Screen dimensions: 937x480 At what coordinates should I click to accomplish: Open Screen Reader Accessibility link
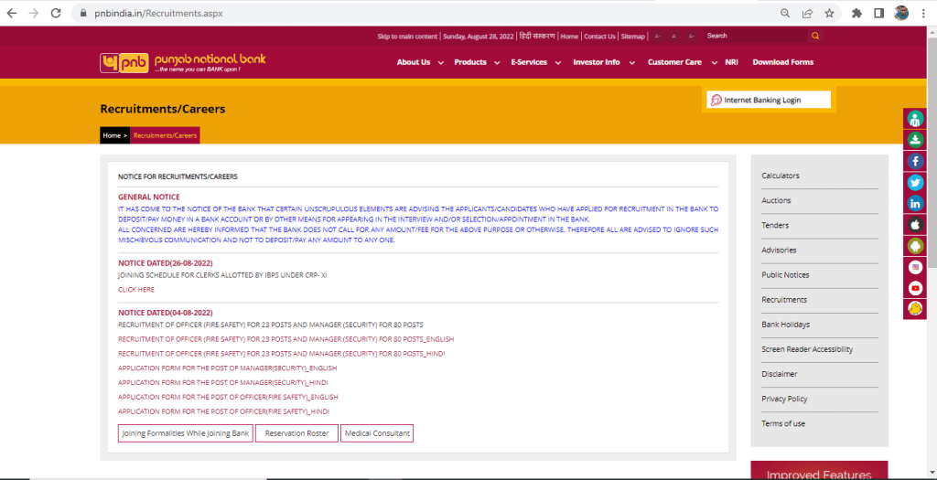[807, 349]
